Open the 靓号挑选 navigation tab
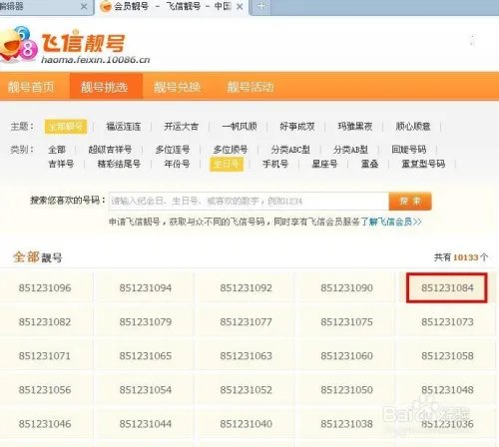Image resolution: width=499 pixels, height=447 pixels. click(105, 87)
